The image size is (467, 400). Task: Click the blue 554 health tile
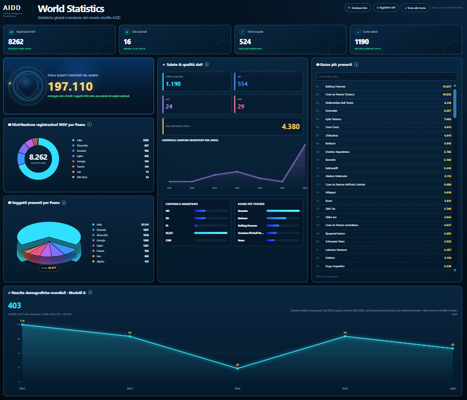pos(269,82)
